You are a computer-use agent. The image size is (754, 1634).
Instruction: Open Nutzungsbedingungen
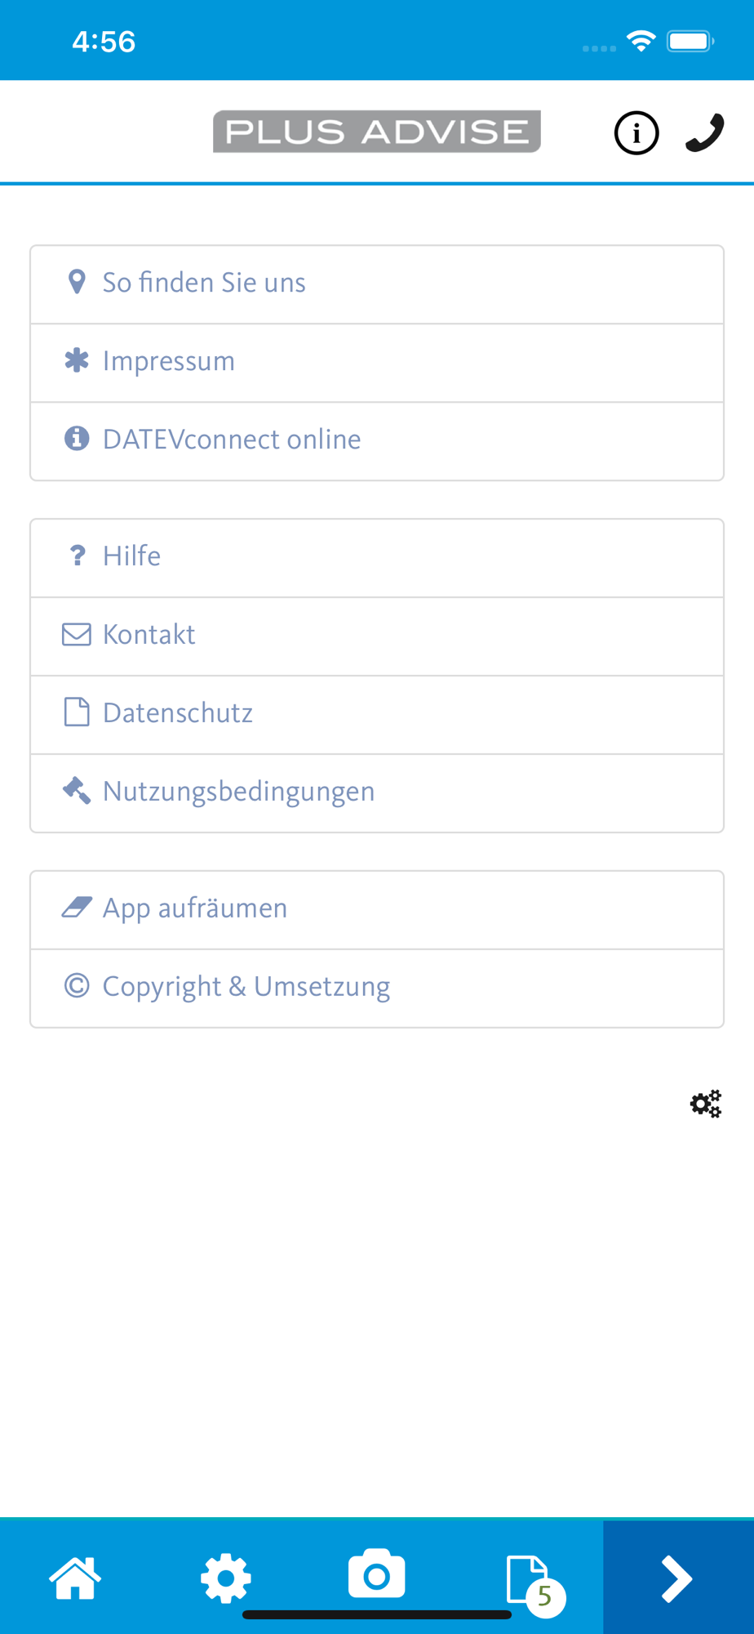click(377, 793)
